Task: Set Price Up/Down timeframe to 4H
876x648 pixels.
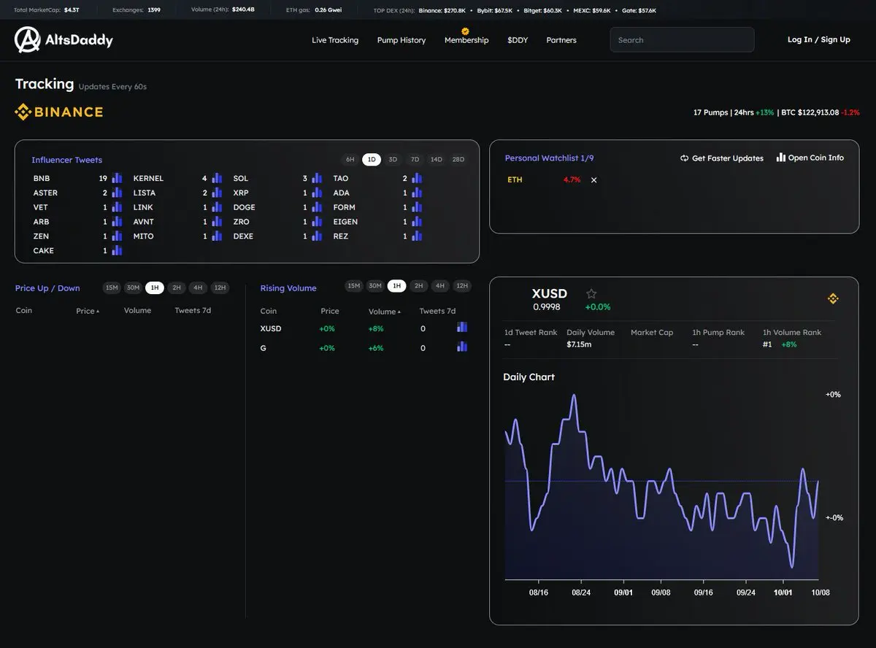Action: click(x=198, y=288)
